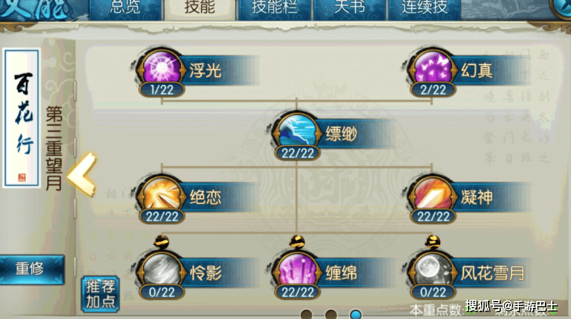This screenshot has height=319, width=571.
Task: Open the 总览 tab
Action: 125,8
